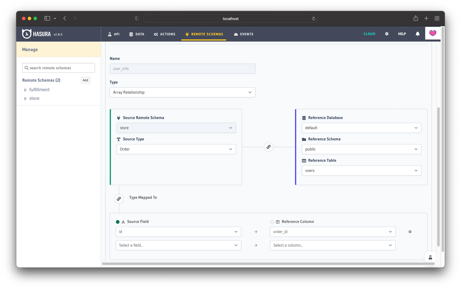Open the Type dropdown showing Array Relationship
Image resolution: width=461 pixels, height=289 pixels.
182,92
